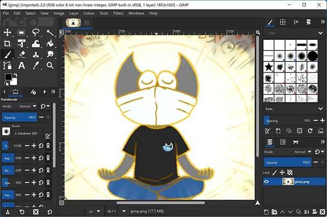Toggle lock pixels brush icon
The image size is (327, 217).
(x=274, y=172)
